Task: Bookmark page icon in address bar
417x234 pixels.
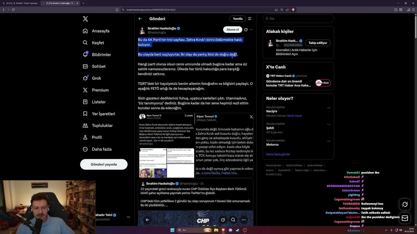Action: pos(117,10)
